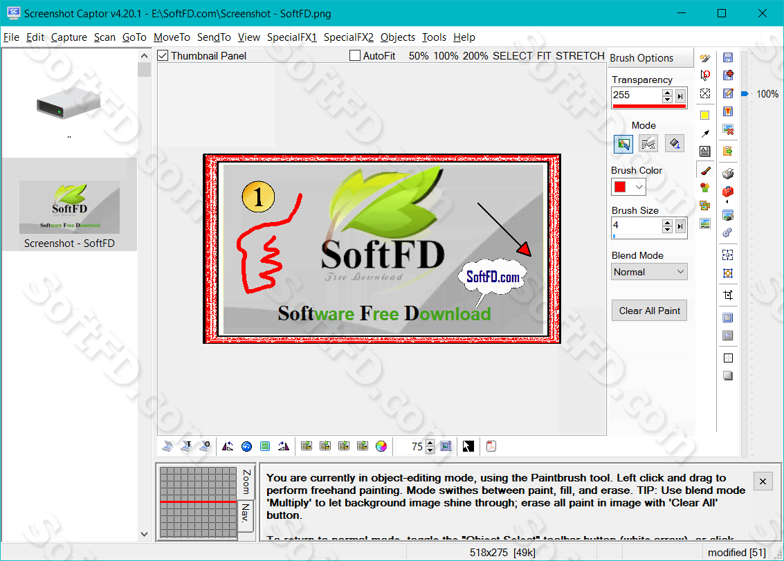784x561 pixels.
Task: Switch brush mode to erase
Action: click(x=648, y=144)
